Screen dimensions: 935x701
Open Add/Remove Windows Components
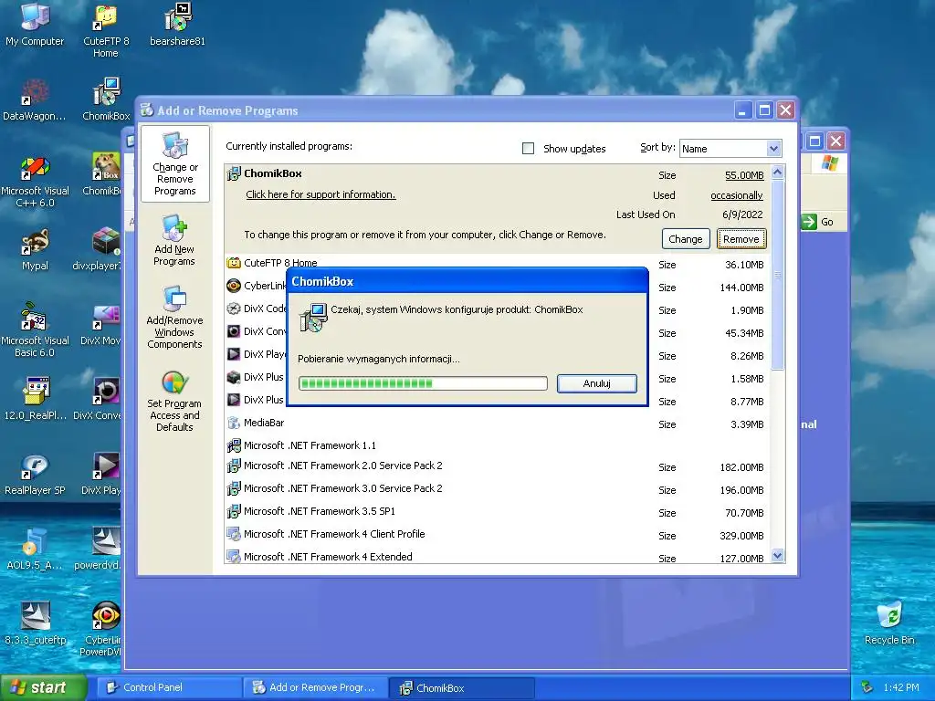pos(174,317)
